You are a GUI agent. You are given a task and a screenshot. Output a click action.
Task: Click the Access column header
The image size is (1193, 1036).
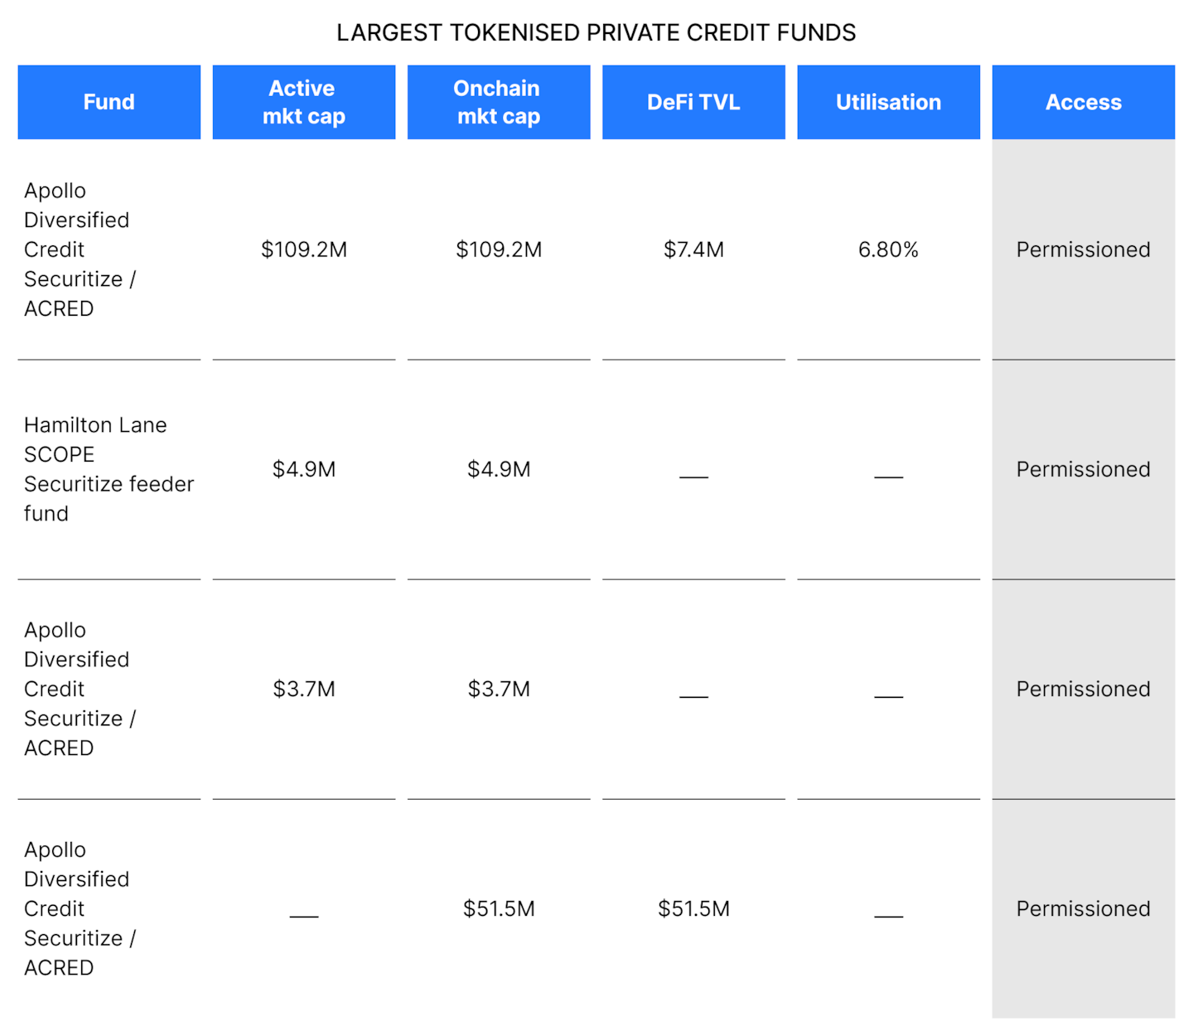pos(1083,102)
